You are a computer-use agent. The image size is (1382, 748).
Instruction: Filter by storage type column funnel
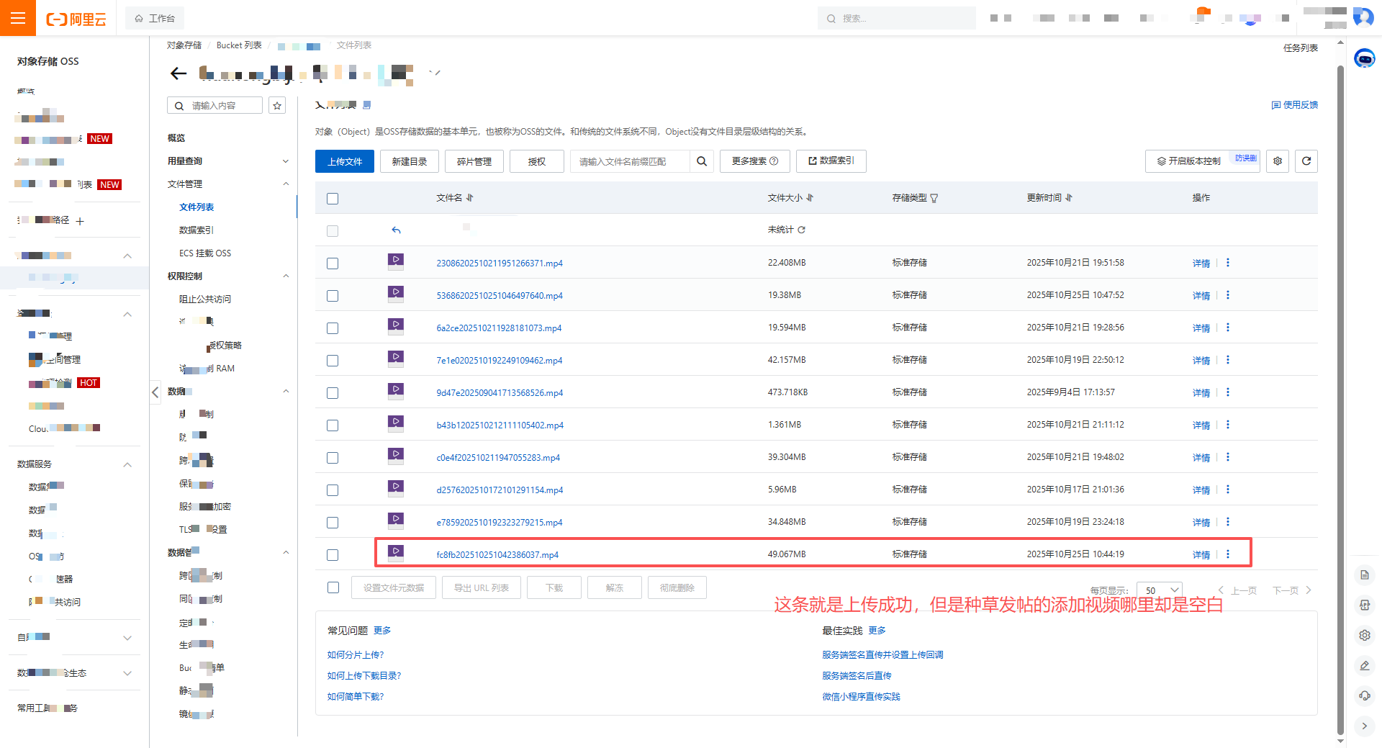(934, 198)
